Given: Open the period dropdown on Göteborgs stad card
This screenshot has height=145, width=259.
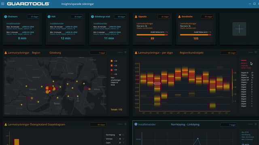Looking at the screenshot, I should tap(120, 17).
